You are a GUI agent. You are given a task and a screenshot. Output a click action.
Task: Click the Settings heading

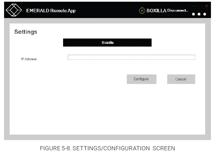[x=26, y=32]
